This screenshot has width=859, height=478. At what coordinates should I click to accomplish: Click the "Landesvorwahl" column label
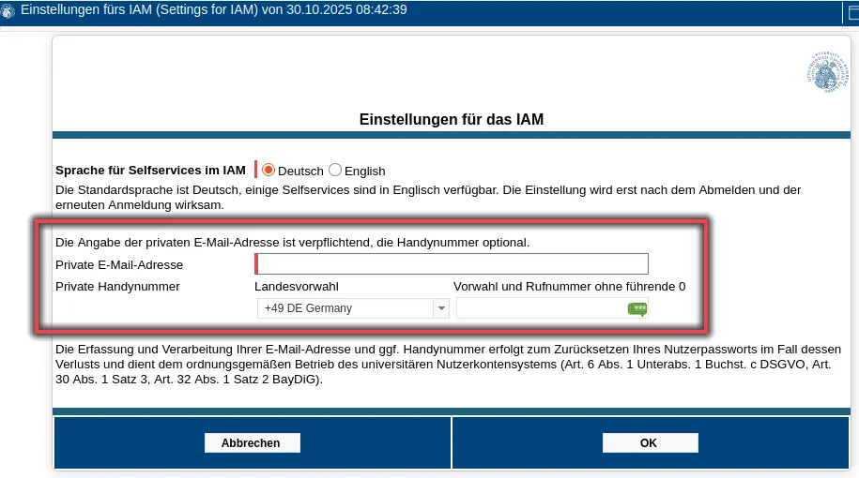pyautogui.click(x=297, y=286)
